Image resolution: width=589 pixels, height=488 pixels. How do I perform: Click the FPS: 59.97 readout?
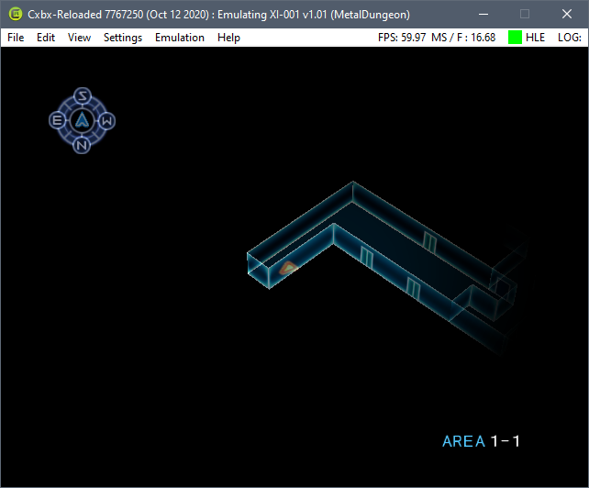click(x=402, y=38)
